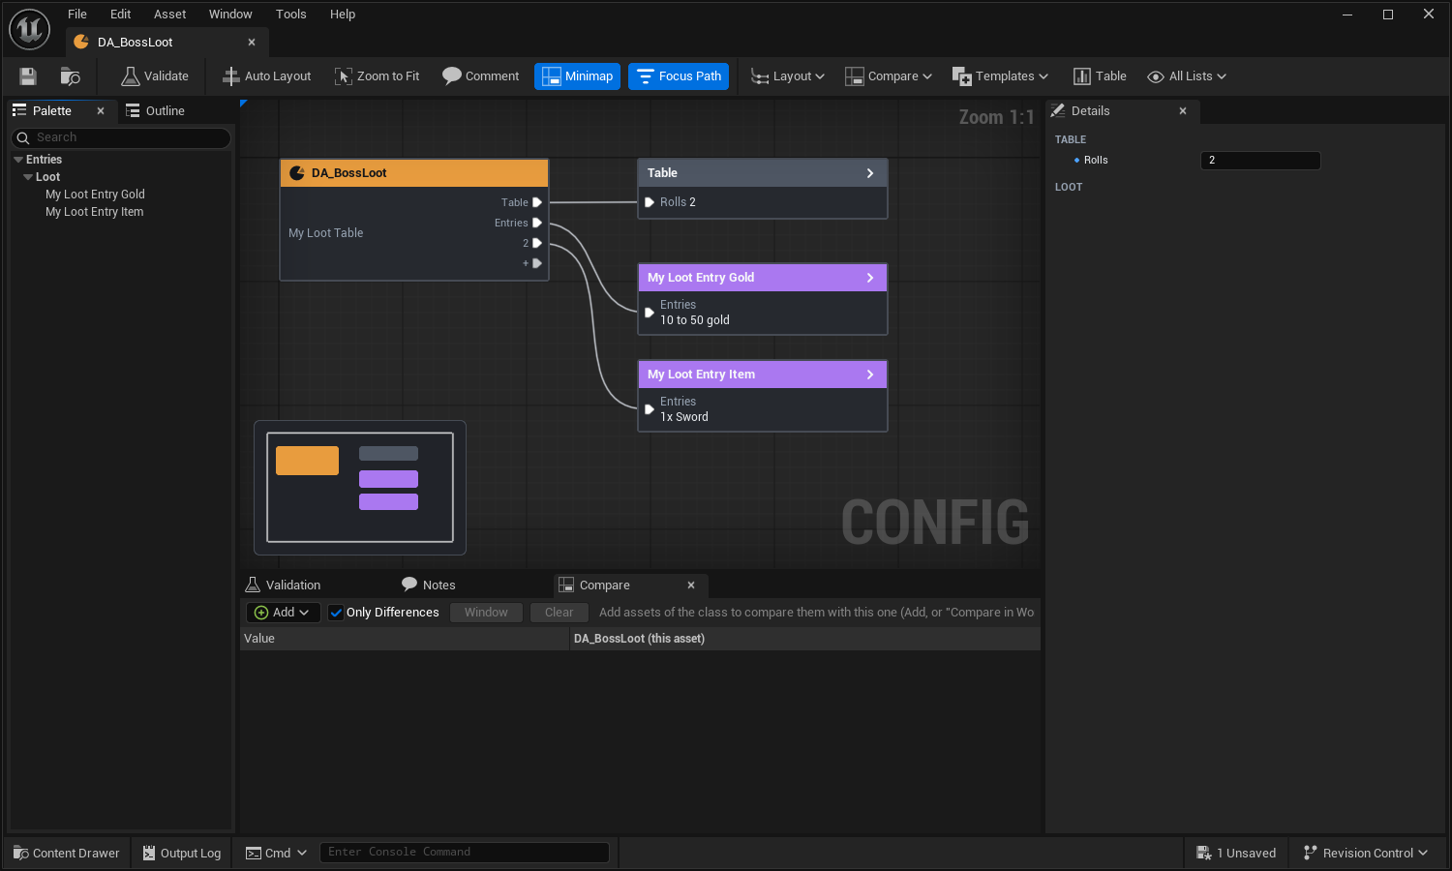Expand the My Loot Entry Item node chevron
This screenshot has width=1452, height=871.
coord(870,375)
